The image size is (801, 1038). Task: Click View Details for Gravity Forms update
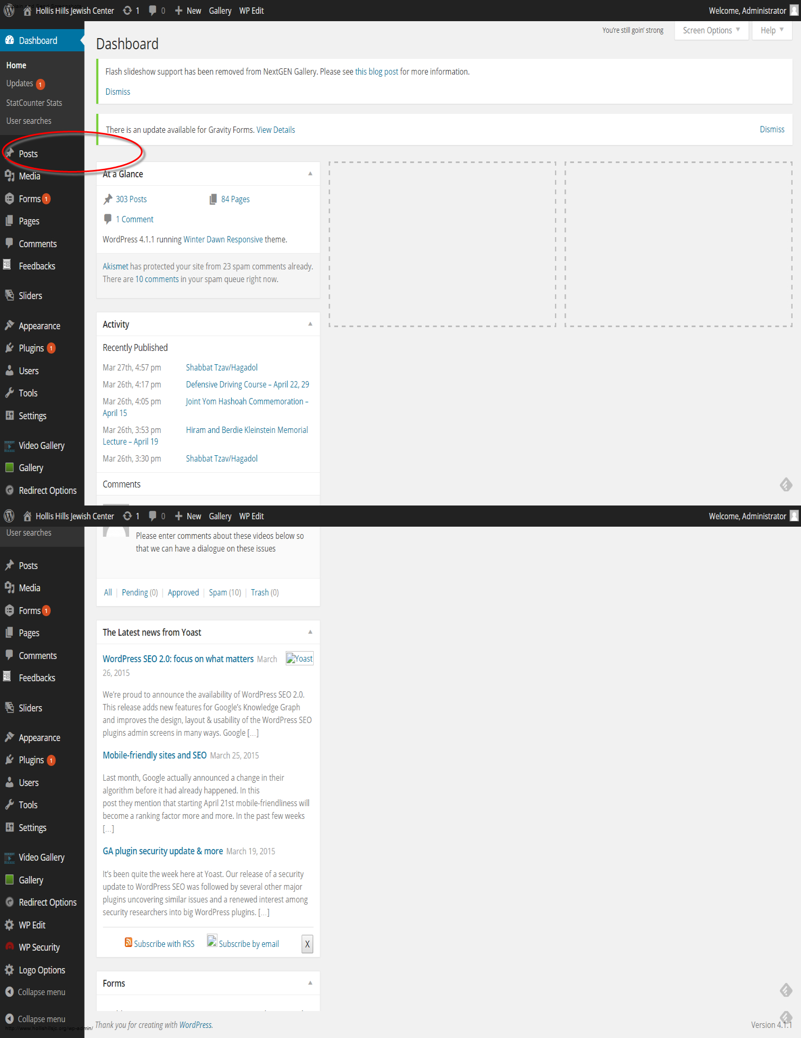point(276,130)
